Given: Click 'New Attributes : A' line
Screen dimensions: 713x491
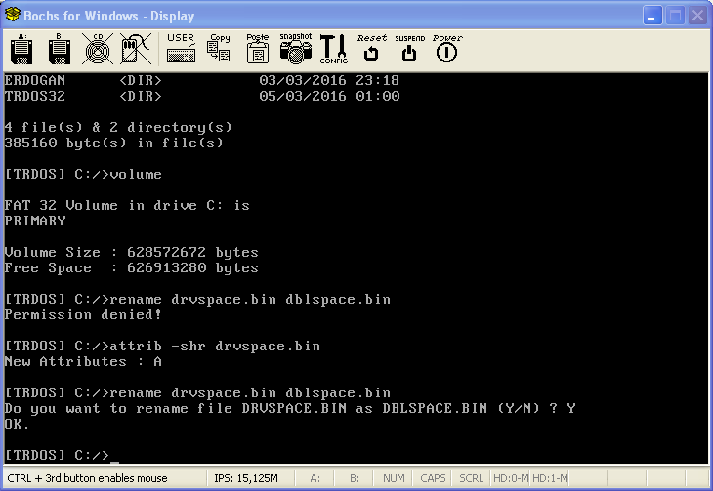Looking at the screenshot, I should coord(83,361).
